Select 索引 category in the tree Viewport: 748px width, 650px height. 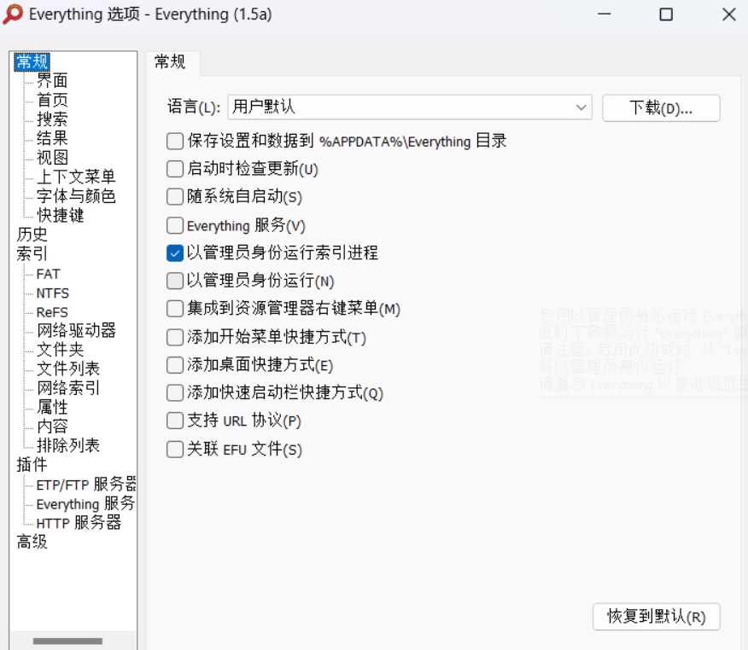click(32, 253)
